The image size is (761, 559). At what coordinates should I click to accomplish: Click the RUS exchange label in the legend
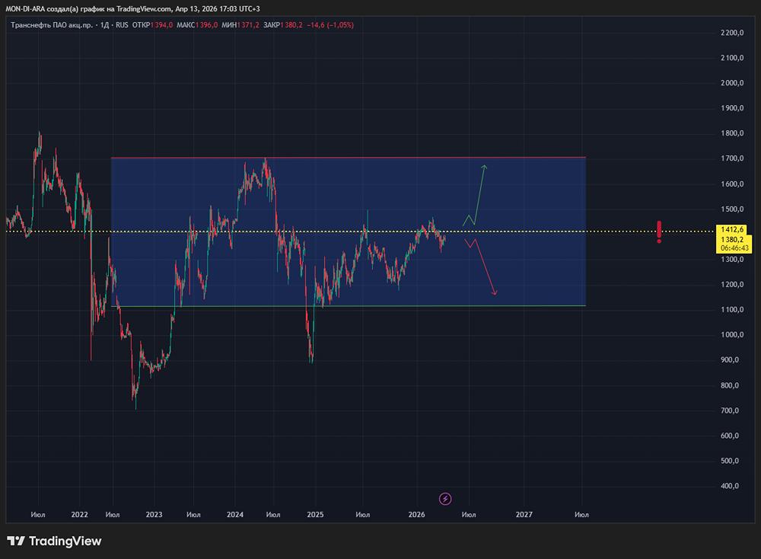122,25
